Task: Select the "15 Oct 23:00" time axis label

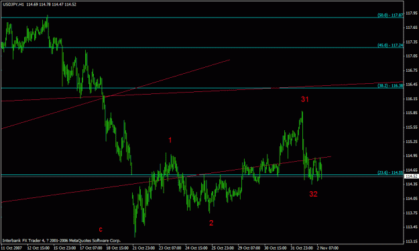Action: click(64, 248)
